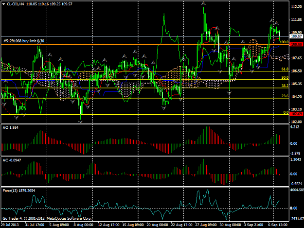Viewport: 304px width, 228px height.
Task: Select the Fibonacci 38.2 level label
Action: point(285,86)
